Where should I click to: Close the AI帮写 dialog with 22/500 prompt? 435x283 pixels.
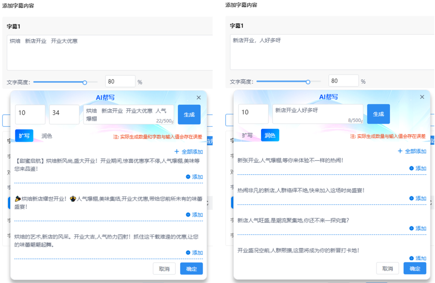click(199, 98)
